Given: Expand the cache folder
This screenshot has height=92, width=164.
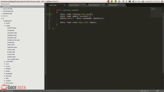Looking at the screenshot, I should [5, 23].
